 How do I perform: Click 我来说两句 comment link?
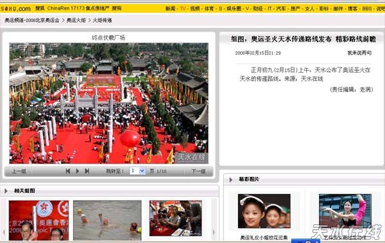pyautogui.click(x=359, y=53)
